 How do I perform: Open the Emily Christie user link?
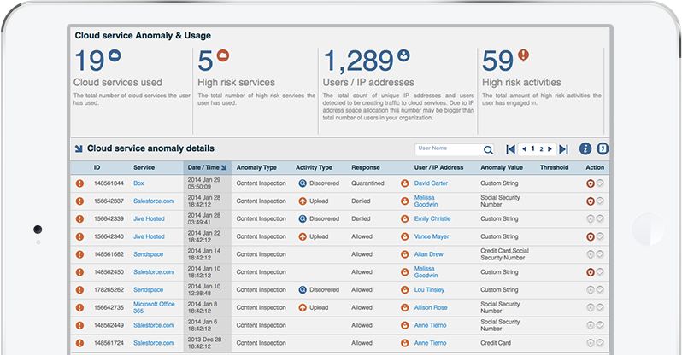(x=432, y=219)
